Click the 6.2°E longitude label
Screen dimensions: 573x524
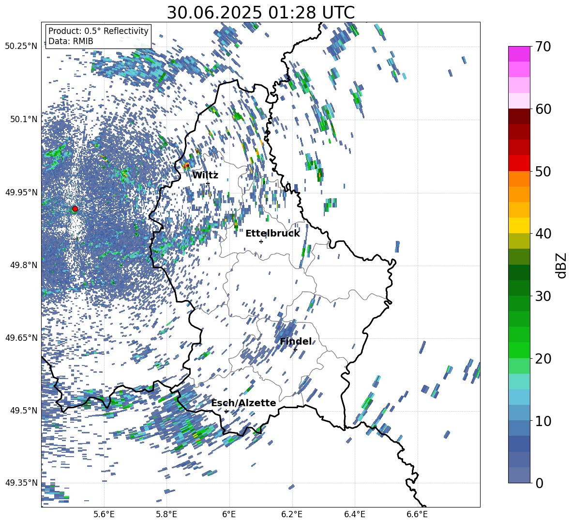coord(292,514)
